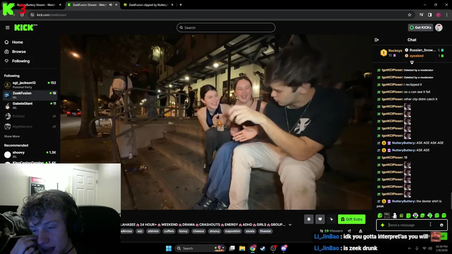Screen dimensions: 452x254
Task: Select the iceposidon tag
Action: [232, 231]
